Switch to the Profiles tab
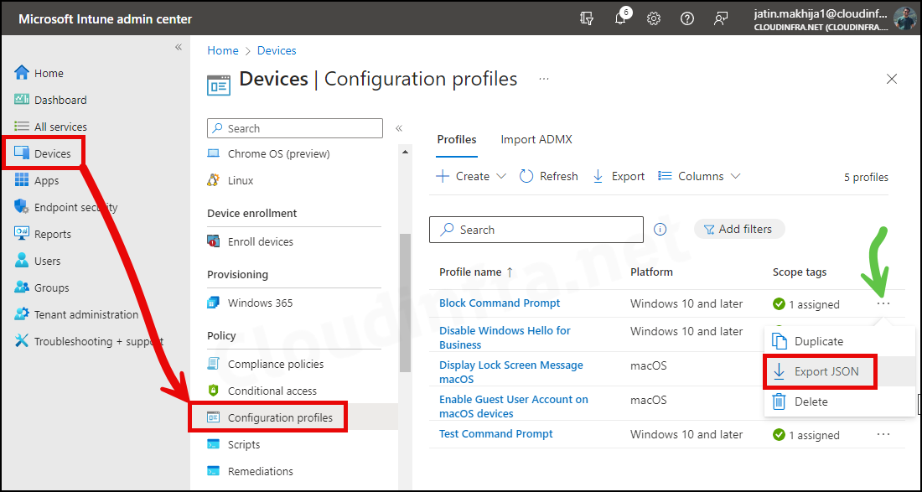922x492 pixels. pos(457,140)
